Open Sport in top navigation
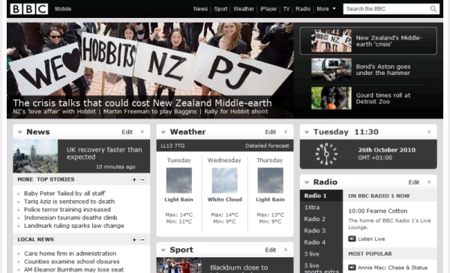This screenshot has width=450, height=273. 220,9
